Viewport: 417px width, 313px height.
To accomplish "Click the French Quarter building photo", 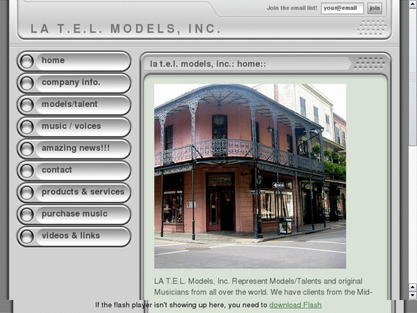I will pyautogui.click(x=250, y=176).
